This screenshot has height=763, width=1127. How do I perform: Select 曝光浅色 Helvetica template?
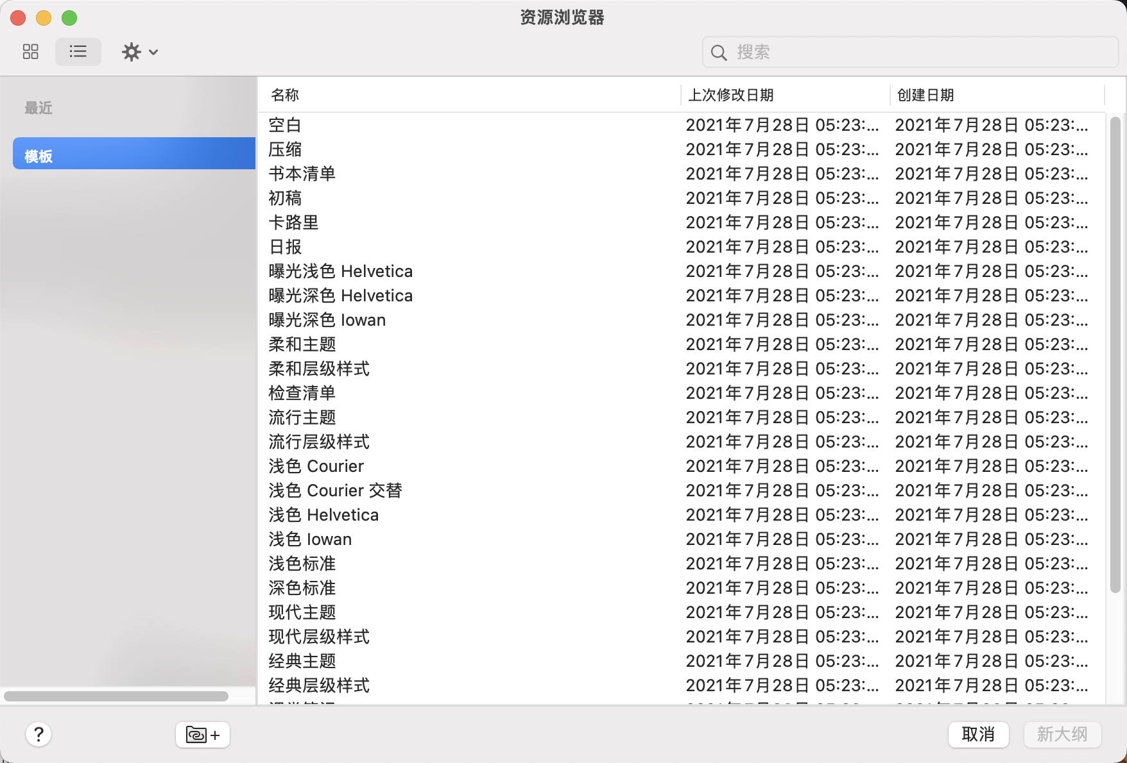(682, 271)
